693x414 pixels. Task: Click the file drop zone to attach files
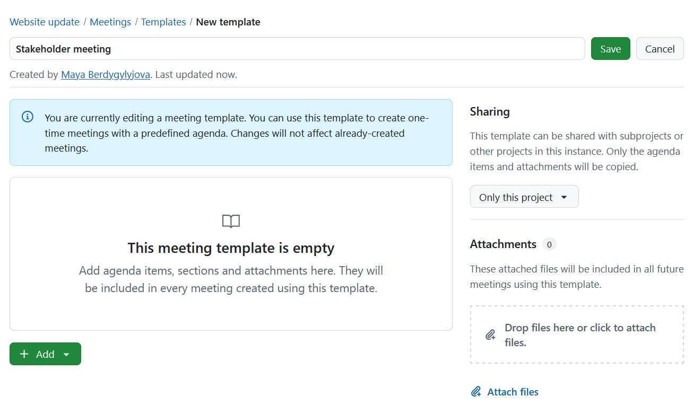(577, 334)
